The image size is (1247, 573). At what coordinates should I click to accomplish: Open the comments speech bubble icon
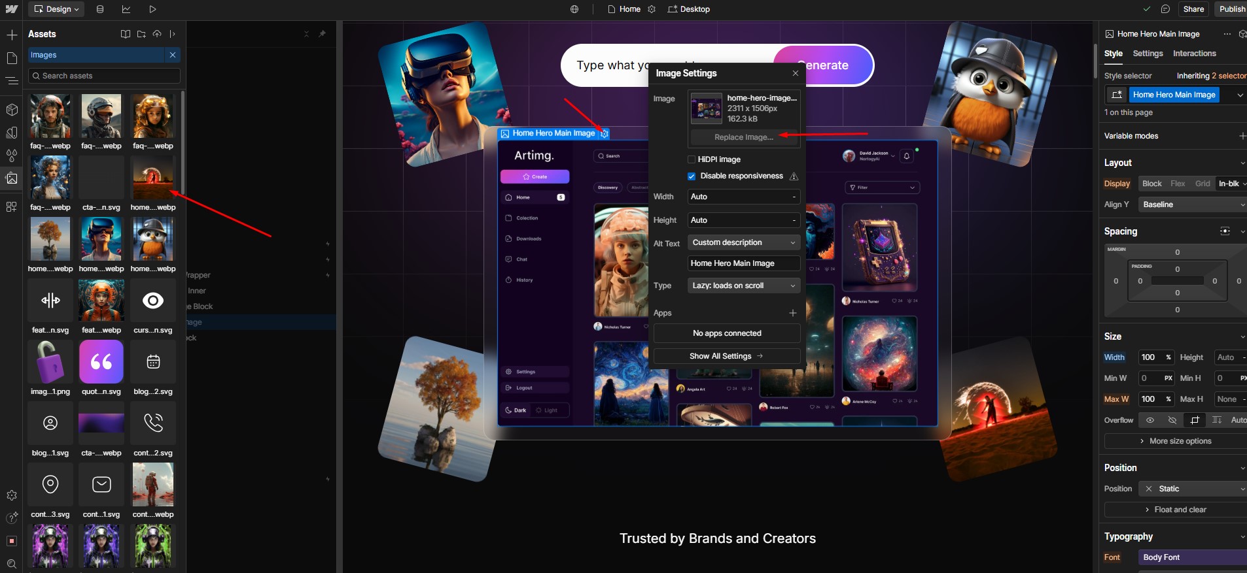point(1165,9)
